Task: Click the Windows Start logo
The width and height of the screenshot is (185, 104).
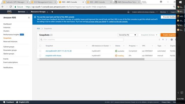Action: tap(180, 2)
